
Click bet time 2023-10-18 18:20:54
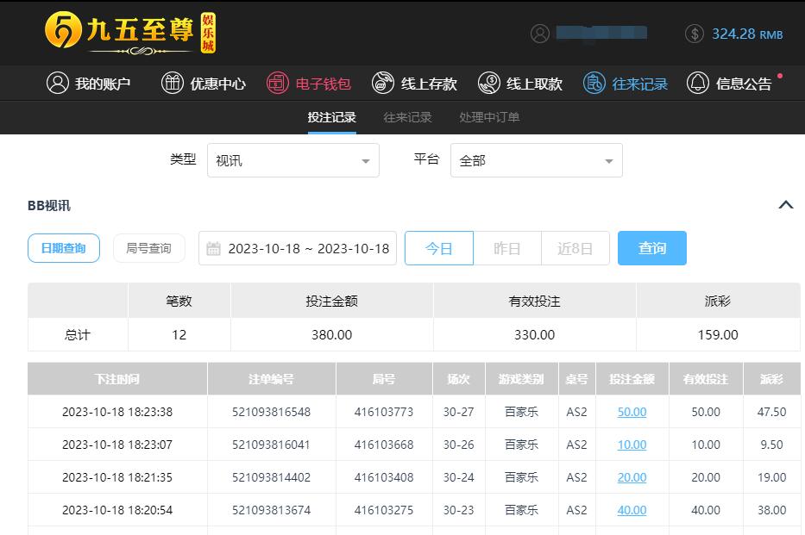117,510
